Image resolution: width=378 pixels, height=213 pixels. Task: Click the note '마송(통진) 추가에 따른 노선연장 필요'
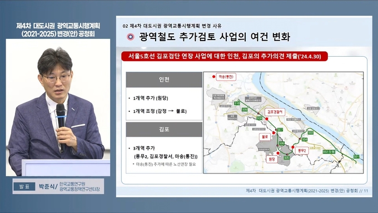166,164
